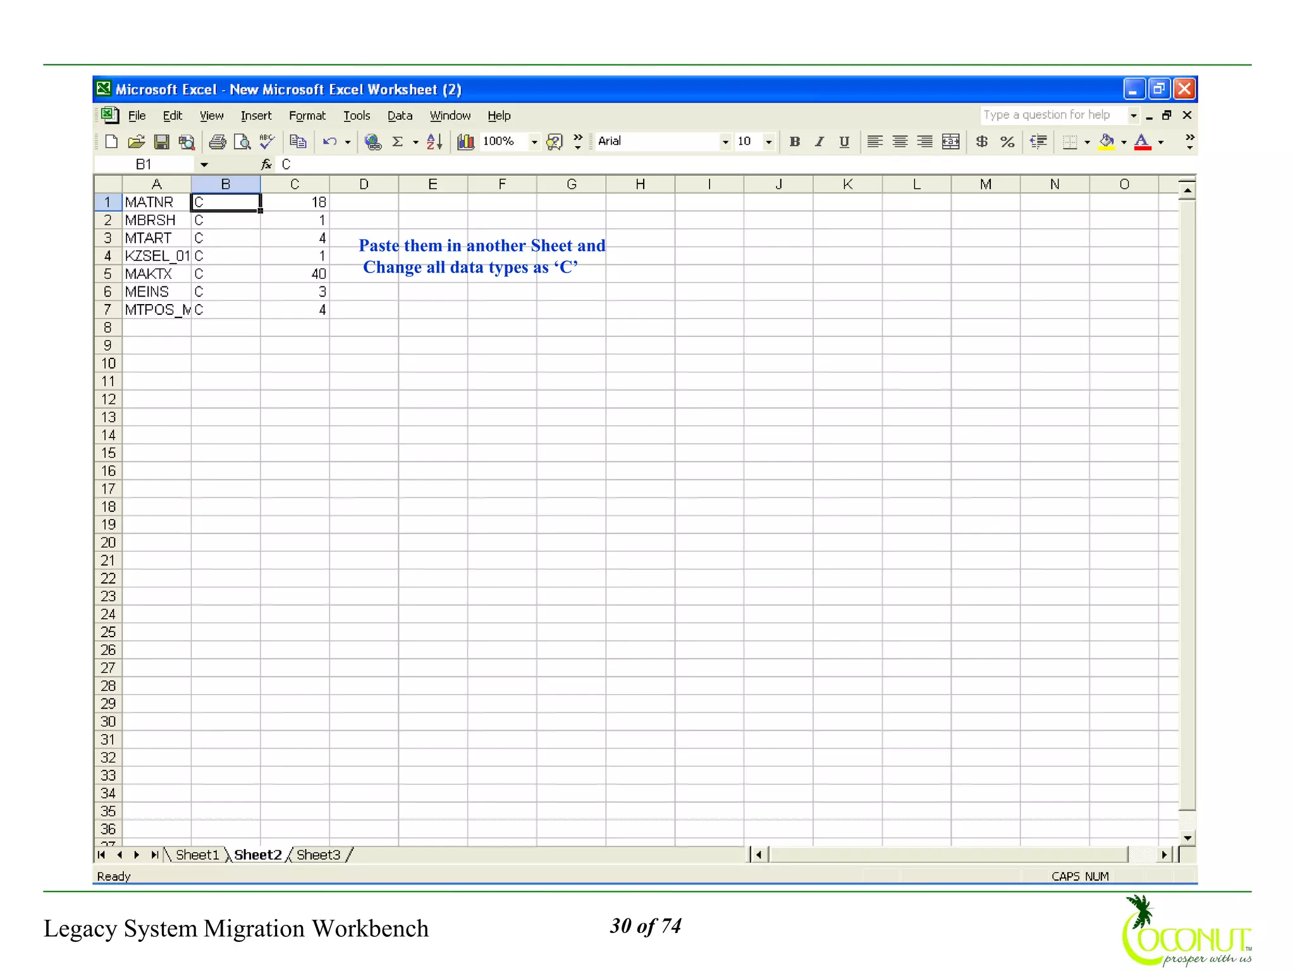Image resolution: width=1295 pixels, height=971 pixels.
Task: Open the Format menu
Action: (307, 116)
